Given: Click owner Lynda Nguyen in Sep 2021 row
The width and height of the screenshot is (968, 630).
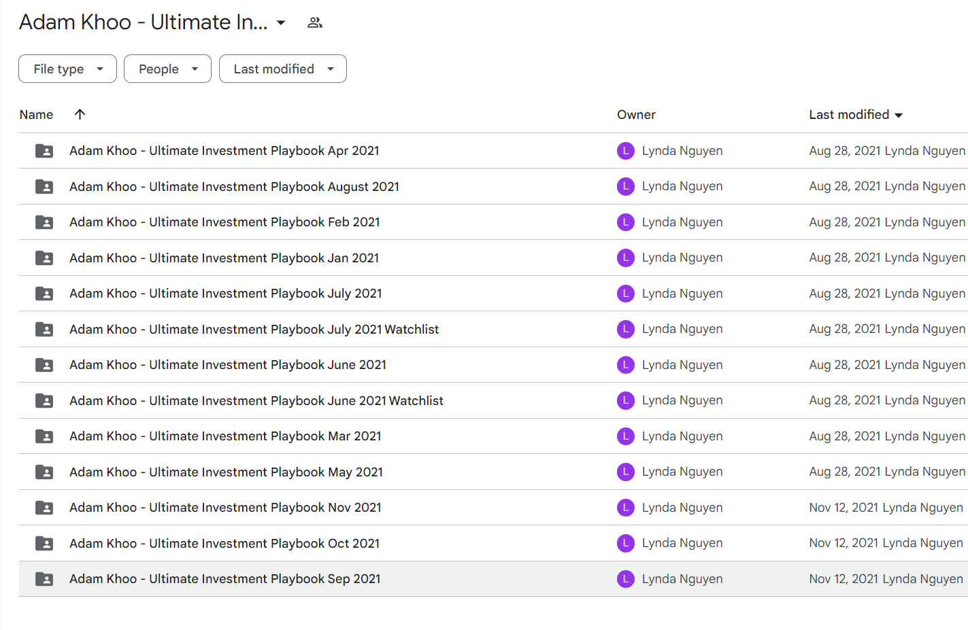Looking at the screenshot, I should (x=682, y=579).
